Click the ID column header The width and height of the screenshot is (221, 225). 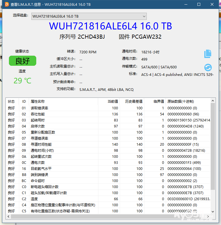(24, 102)
